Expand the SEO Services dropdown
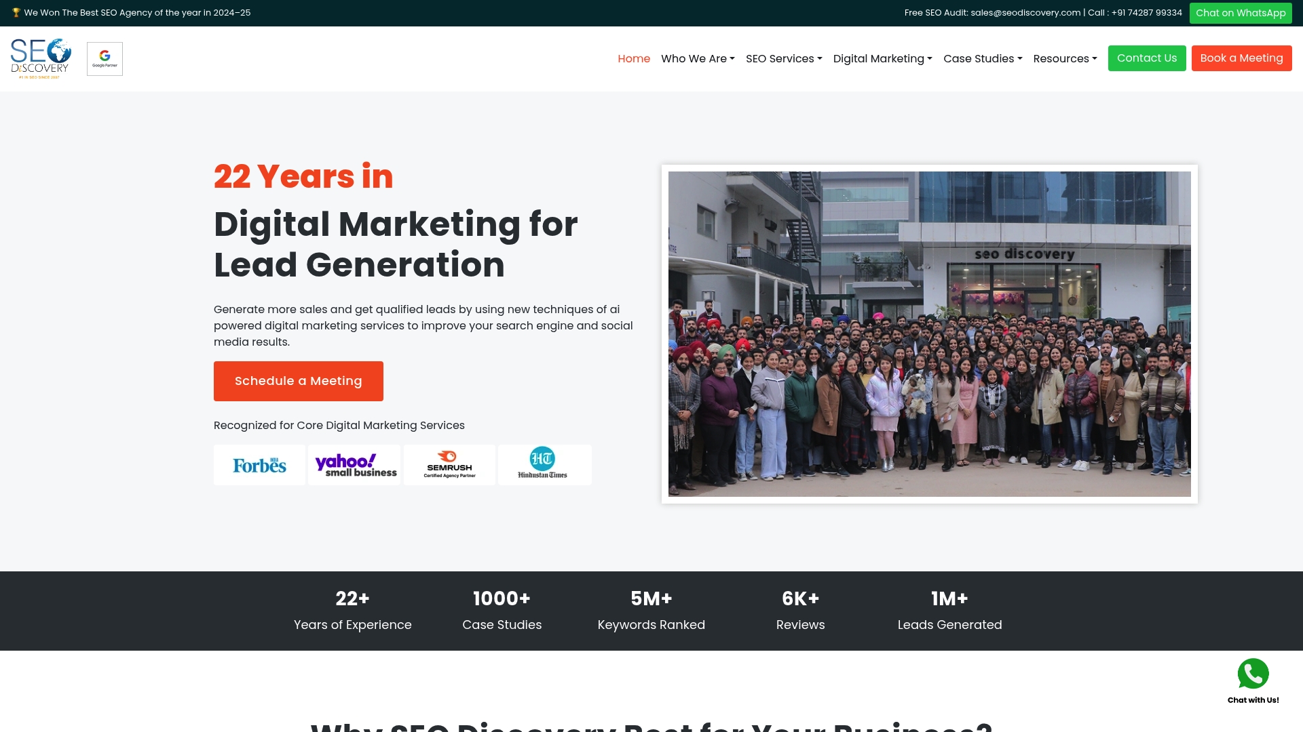This screenshot has width=1303, height=732. click(784, 59)
